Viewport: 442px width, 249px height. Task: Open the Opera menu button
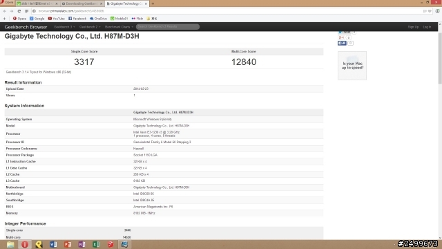click(x=7, y=2)
